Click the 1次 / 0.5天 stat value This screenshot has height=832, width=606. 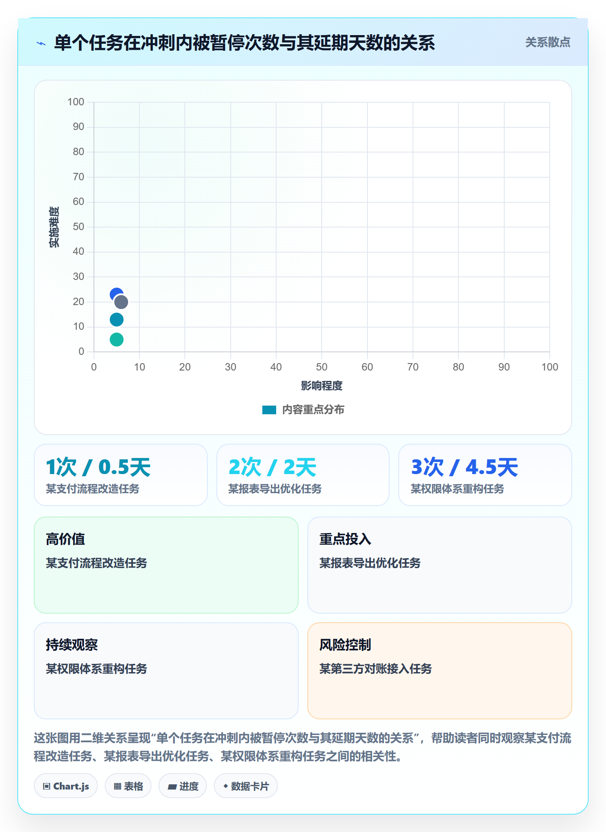[98, 467]
